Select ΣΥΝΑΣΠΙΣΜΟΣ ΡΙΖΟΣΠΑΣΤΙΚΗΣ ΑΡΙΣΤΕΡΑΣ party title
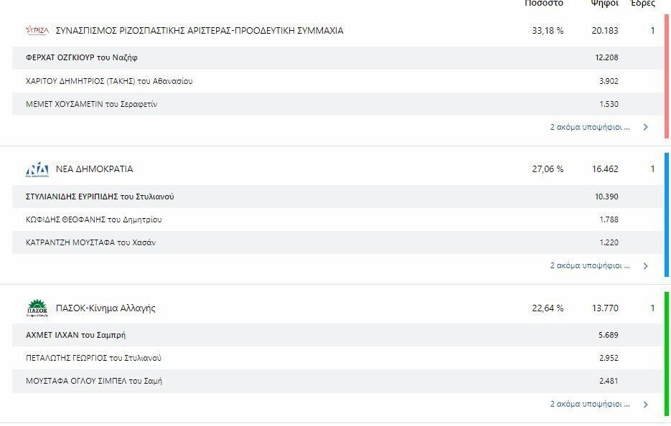 200,30
